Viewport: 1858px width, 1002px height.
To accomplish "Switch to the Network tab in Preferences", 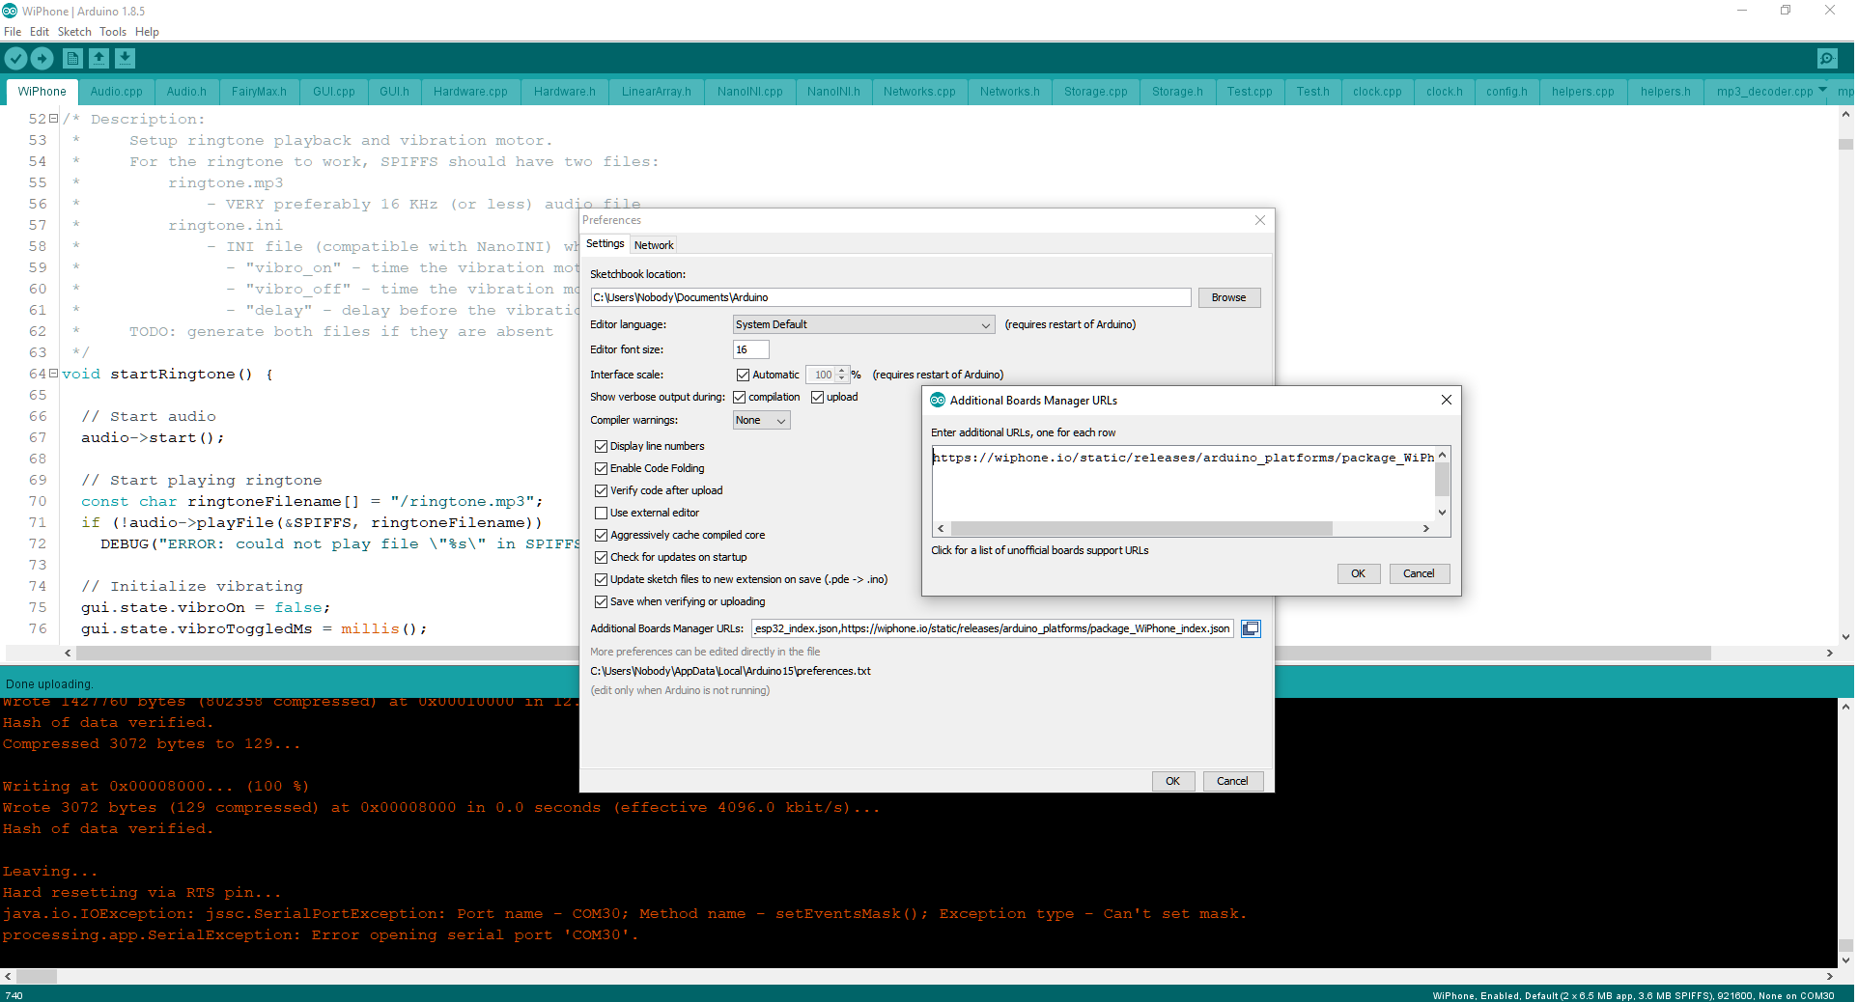I will click(654, 244).
